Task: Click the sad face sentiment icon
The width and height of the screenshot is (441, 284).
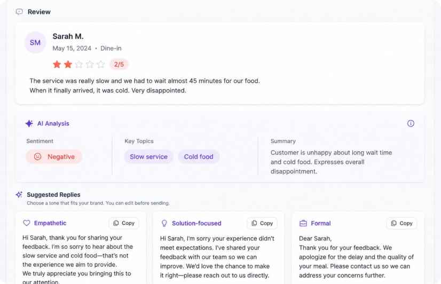Action: 38,156
